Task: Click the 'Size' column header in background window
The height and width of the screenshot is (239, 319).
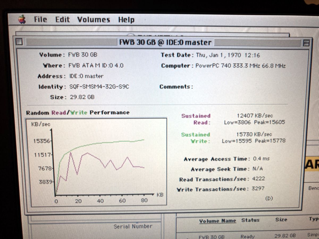Action: point(281,220)
